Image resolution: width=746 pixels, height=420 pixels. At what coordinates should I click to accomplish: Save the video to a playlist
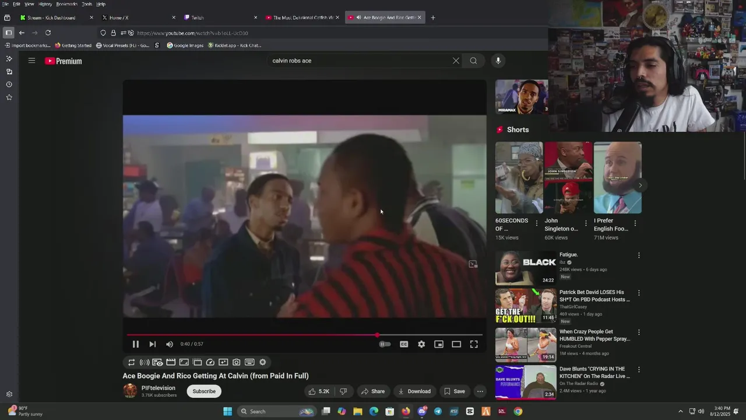pos(454,391)
